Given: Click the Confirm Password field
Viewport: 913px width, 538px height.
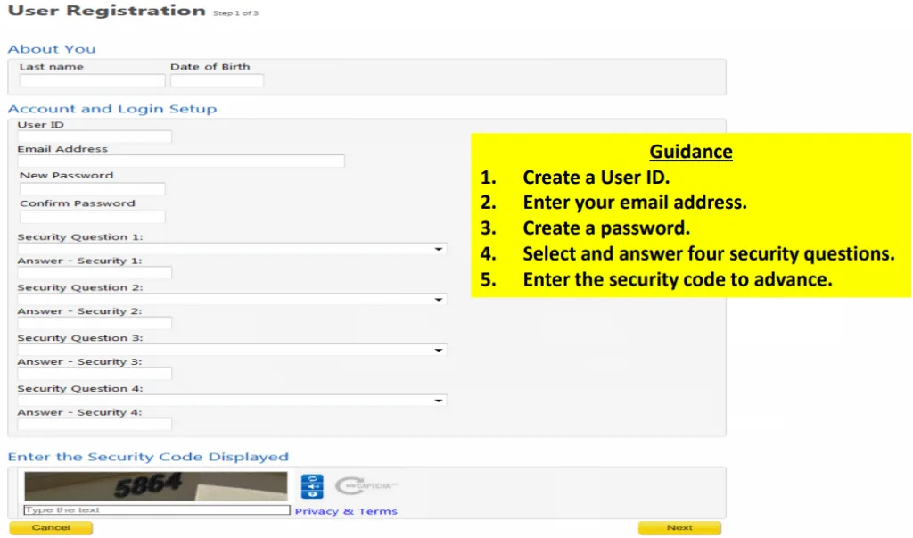Looking at the screenshot, I should click(92, 217).
